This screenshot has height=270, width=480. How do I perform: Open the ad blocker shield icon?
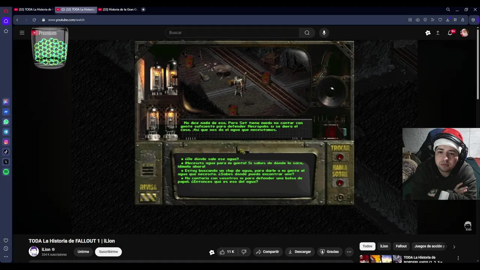[x=425, y=20]
